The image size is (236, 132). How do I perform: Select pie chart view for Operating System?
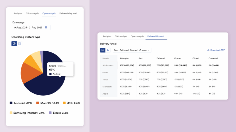[x=14, y=43]
